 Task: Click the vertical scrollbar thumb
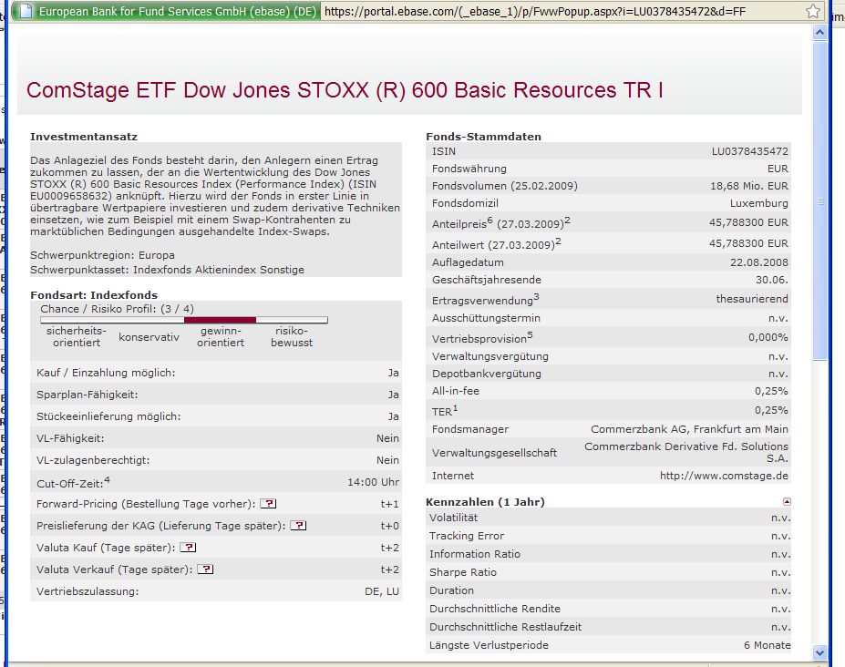(819, 200)
